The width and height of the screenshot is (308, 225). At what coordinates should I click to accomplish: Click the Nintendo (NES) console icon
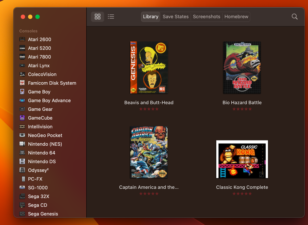pyautogui.click(x=22, y=144)
